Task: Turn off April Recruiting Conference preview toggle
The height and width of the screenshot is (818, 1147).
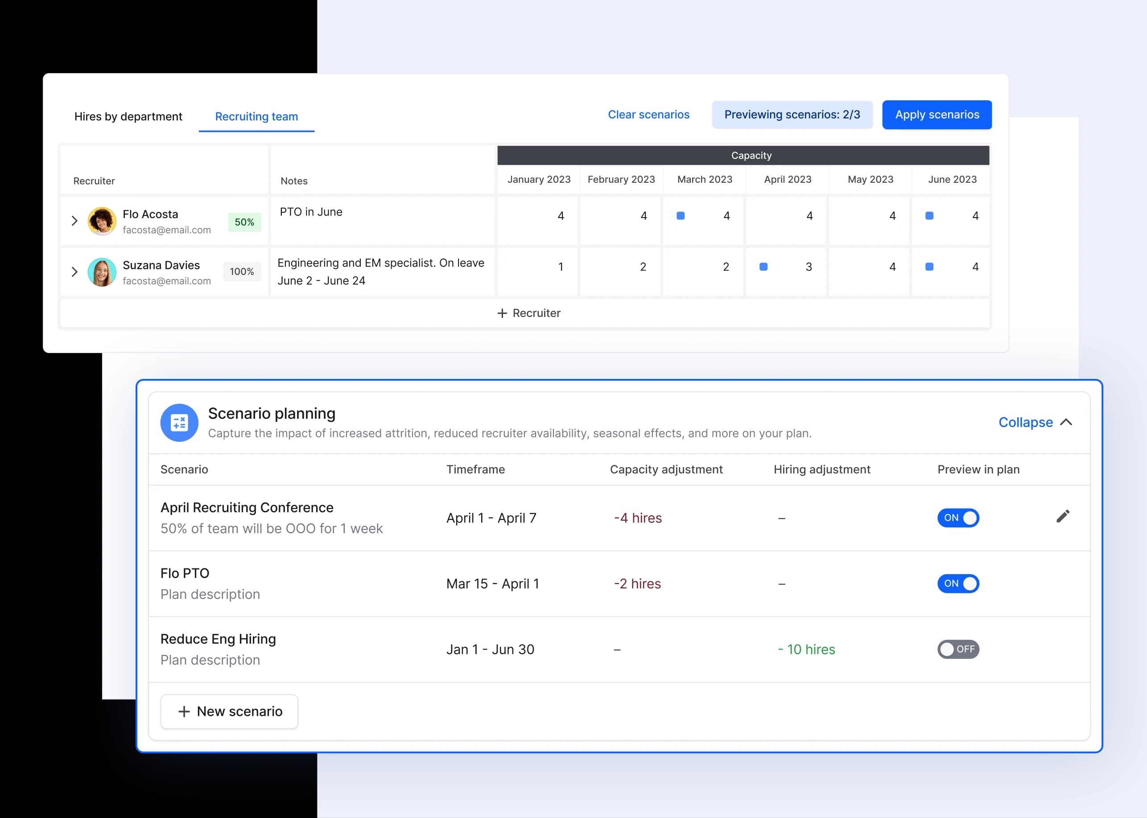Action: [957, 518]
